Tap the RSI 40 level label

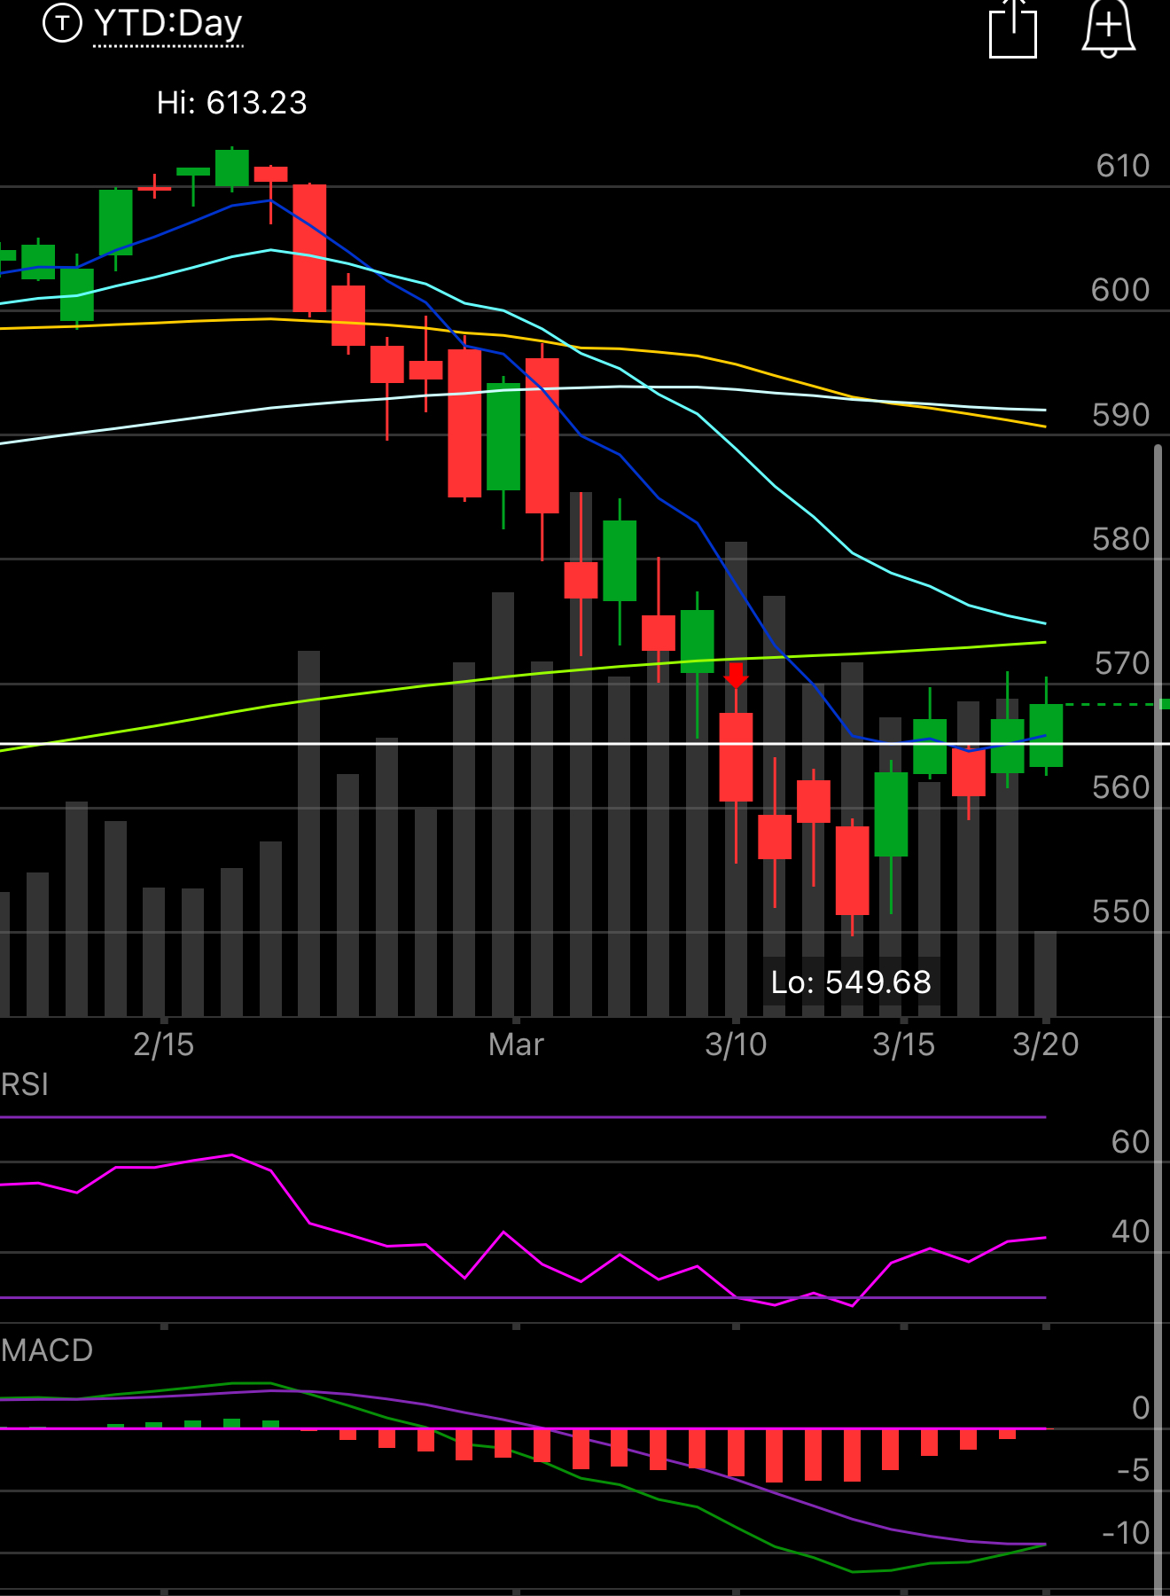coord(1130,1232)
